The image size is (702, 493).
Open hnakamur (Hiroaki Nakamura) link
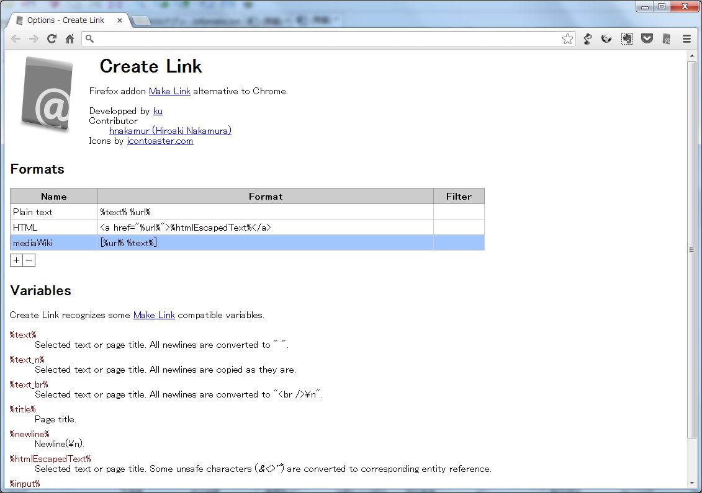[170, 131]
